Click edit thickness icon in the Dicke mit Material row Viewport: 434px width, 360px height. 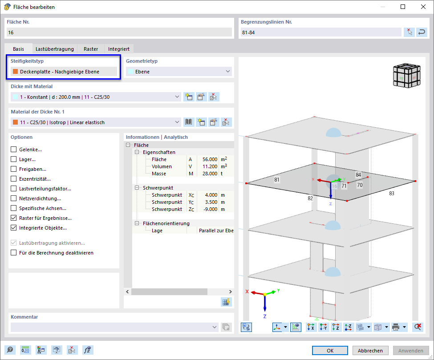click(x=202, y=97)
